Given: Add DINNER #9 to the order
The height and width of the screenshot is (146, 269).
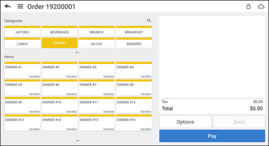Looking at the screenshot, I should [x=22, y=105].
